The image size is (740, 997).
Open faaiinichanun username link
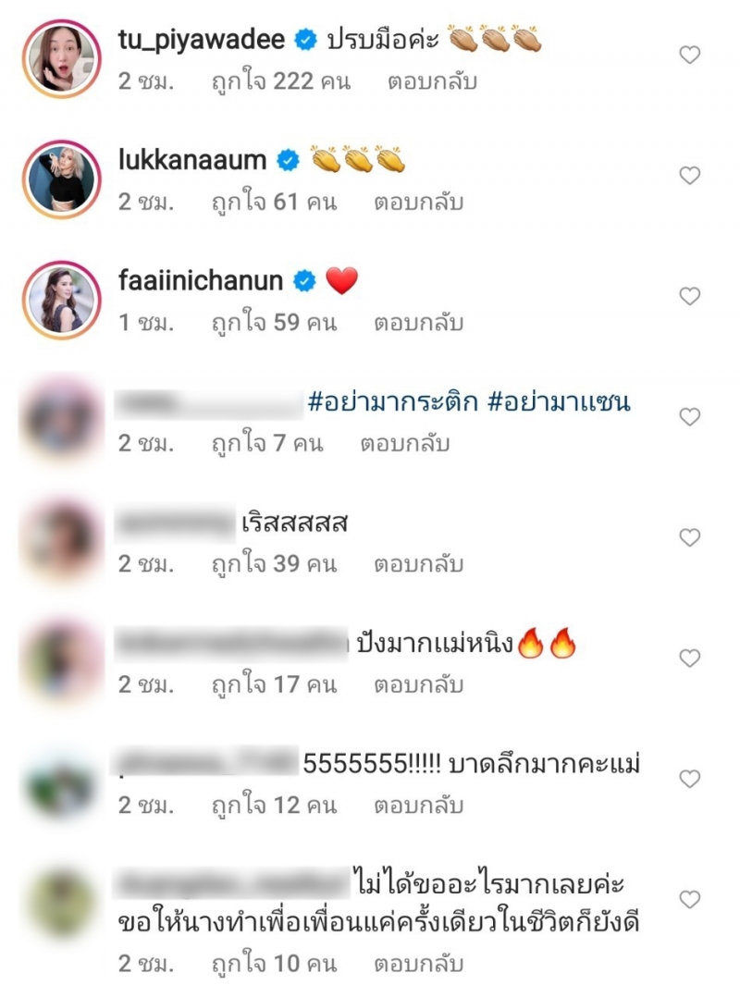tap(200, 280)
